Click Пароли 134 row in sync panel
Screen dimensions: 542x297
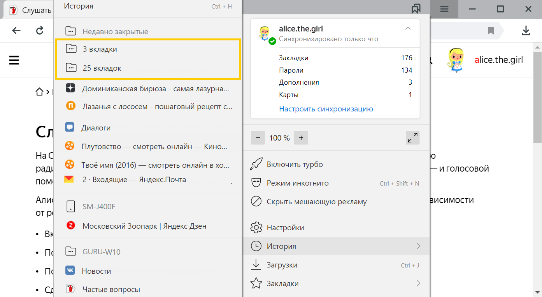point(346,70)
